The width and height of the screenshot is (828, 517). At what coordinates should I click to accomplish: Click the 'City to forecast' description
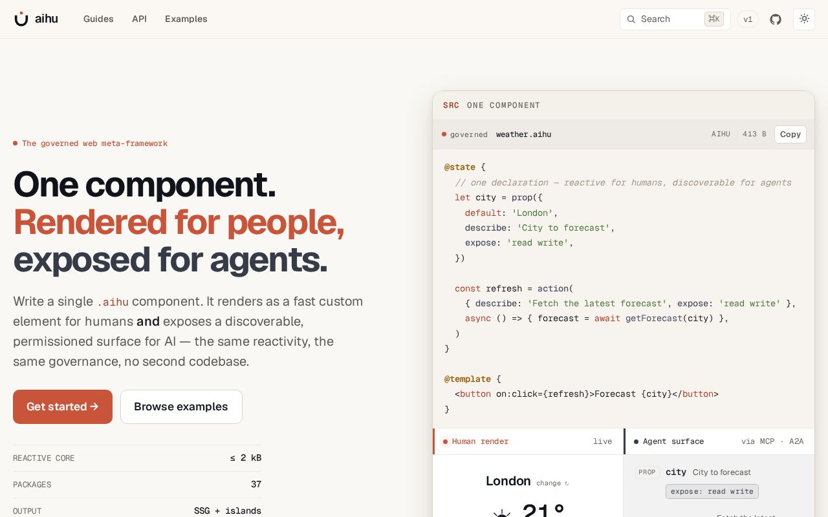[x=722, y=472]
